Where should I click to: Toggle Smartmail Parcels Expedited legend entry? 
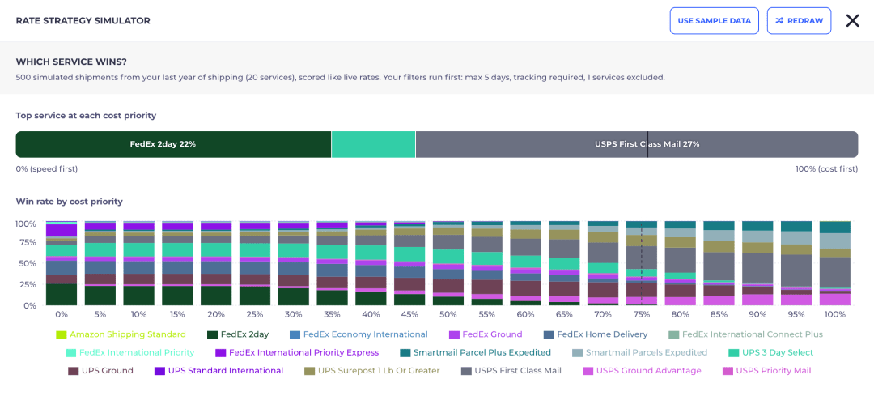click(639, 352)
